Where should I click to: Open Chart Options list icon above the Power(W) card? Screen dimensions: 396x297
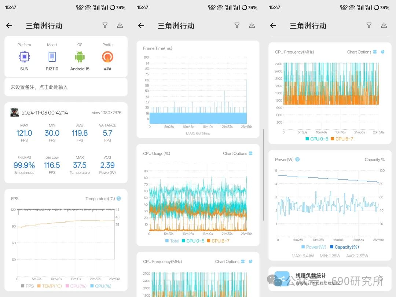pyautogui.click(x=375, y=52)
